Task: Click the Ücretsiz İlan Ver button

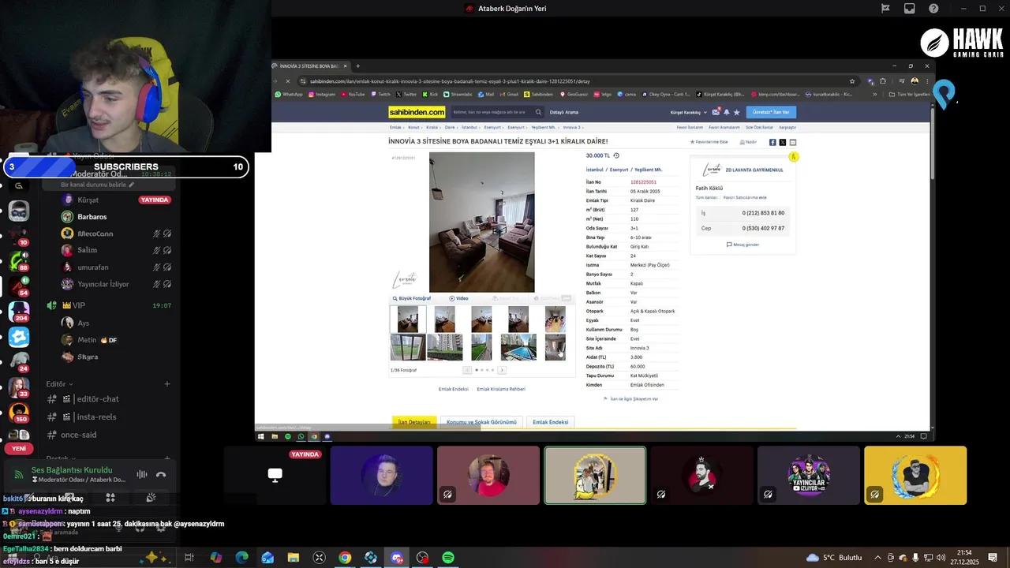Action: pyautogui.click(x=771, y=112)
